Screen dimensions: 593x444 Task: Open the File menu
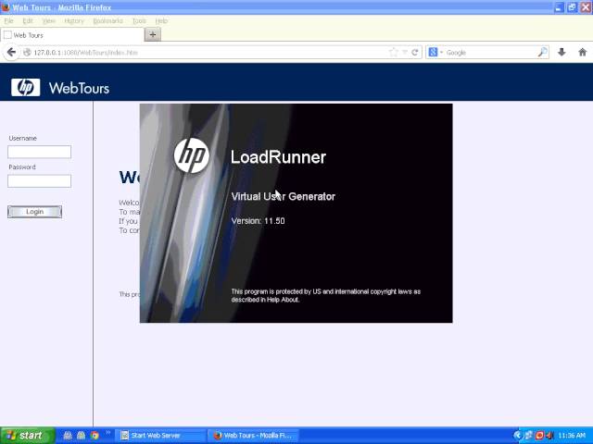tap(8, 20)
